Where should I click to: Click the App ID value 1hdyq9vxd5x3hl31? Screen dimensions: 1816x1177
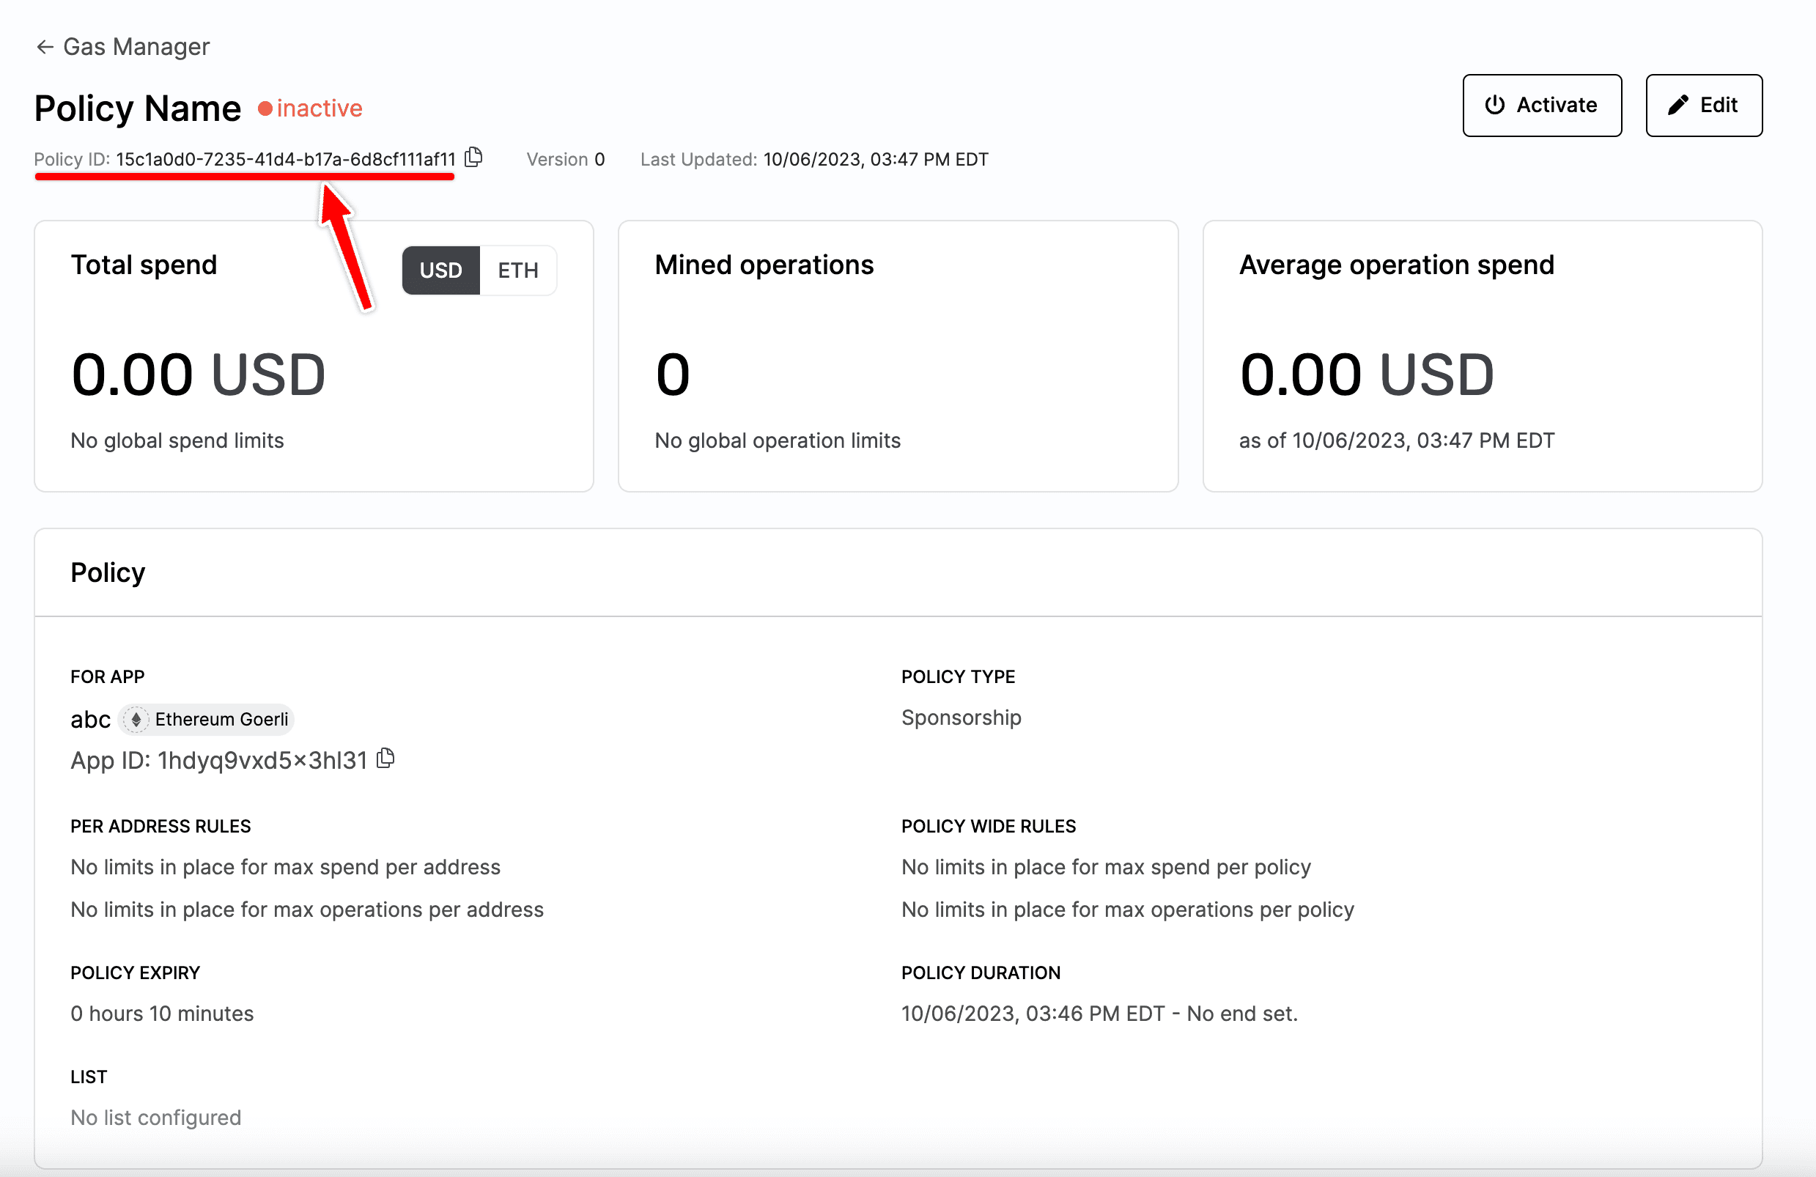[x=262, y=760]
